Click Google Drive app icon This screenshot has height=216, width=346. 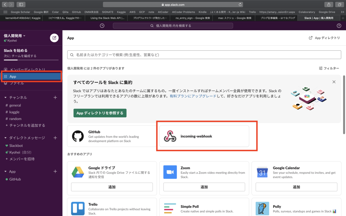coord(78,172)
